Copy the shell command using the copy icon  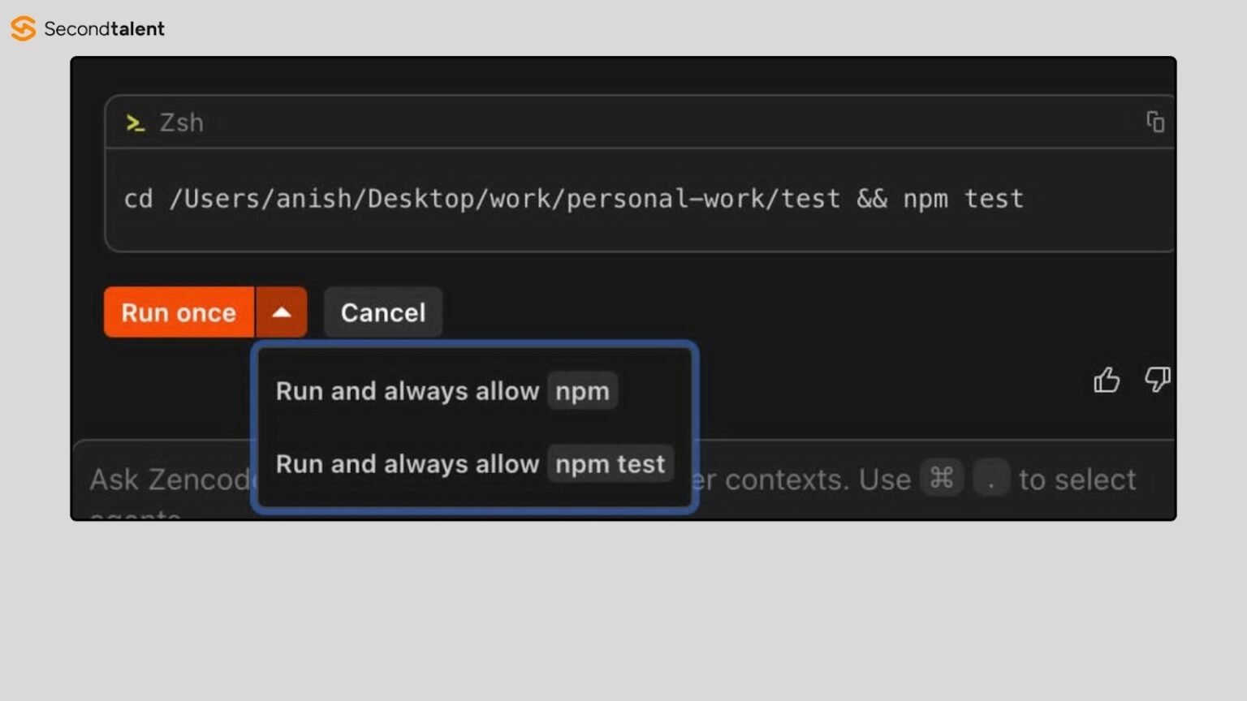pos(1154,122)
